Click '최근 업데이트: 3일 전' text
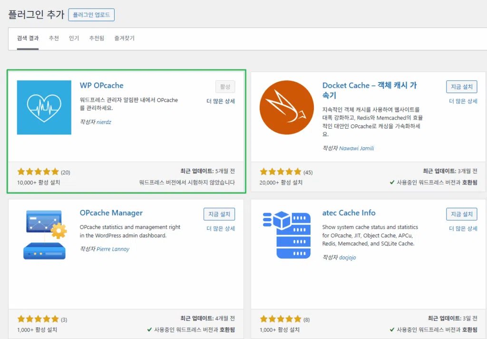Screen dimensions: 487x339 point(453,319)
